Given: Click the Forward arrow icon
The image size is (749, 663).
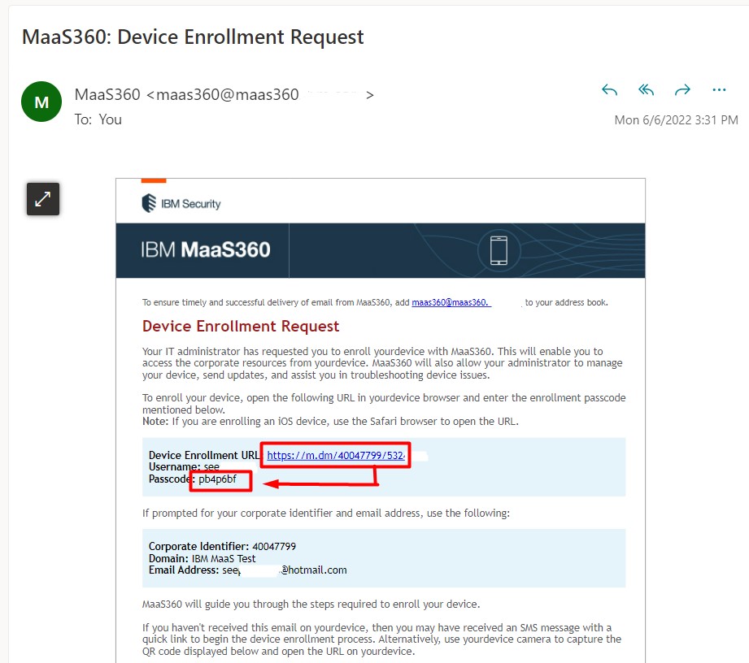Looking at the screenshot, I should click(682, 89).
